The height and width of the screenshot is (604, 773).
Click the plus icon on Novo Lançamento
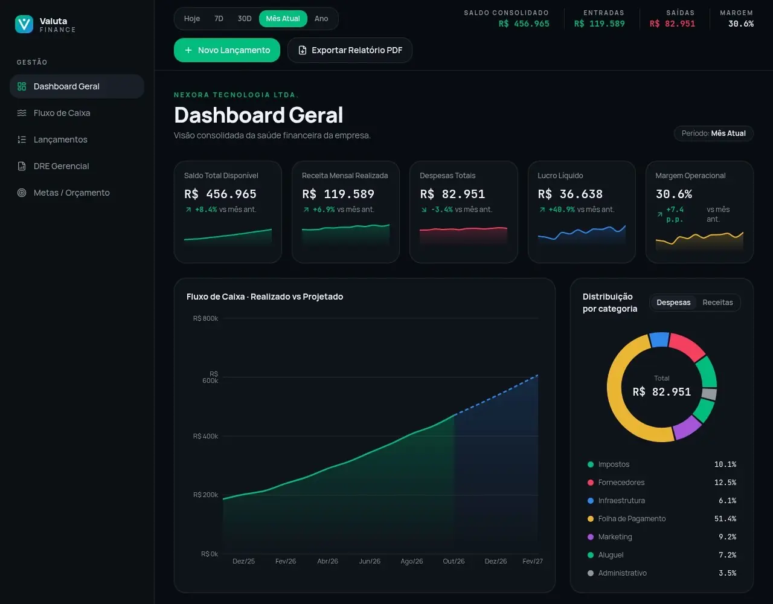188,50
